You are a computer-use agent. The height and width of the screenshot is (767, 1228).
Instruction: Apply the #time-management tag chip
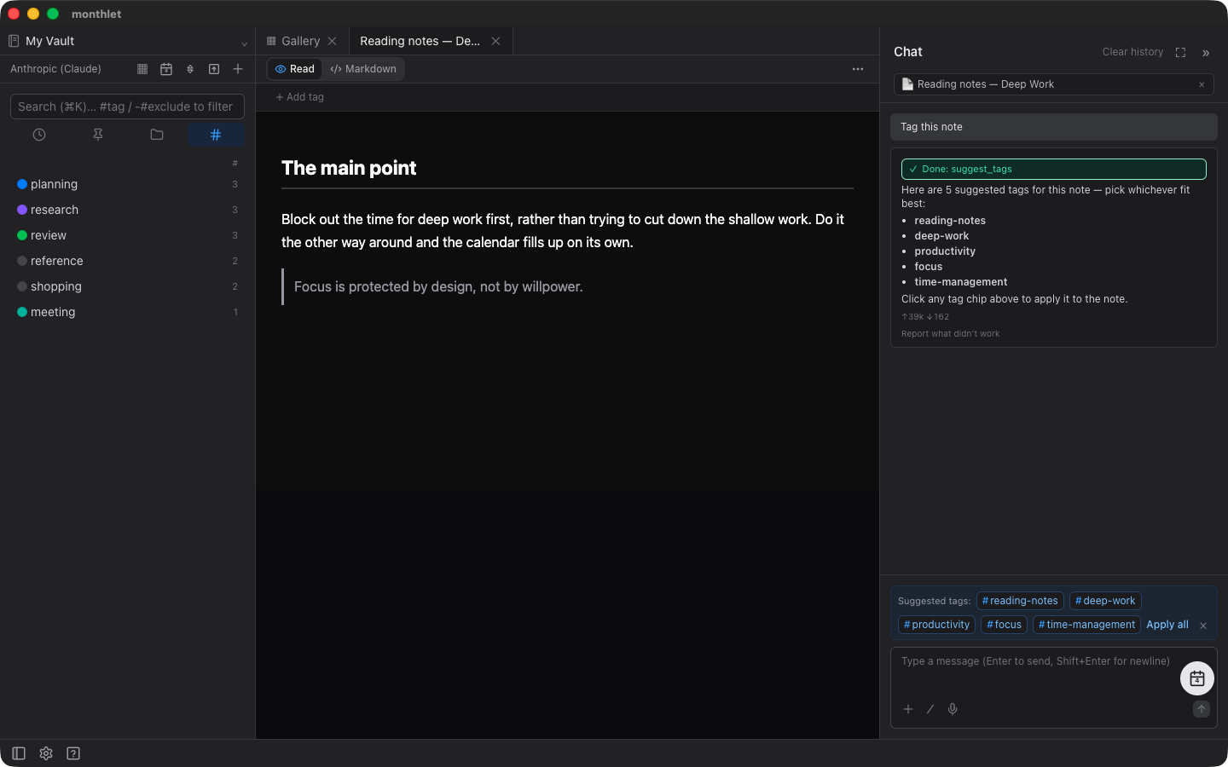click(1086, 625)
